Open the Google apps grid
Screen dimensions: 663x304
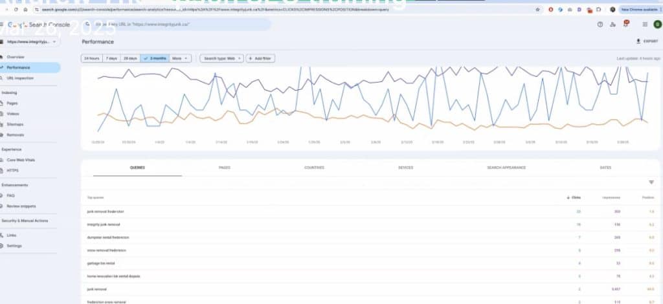(x=644, y=25)
